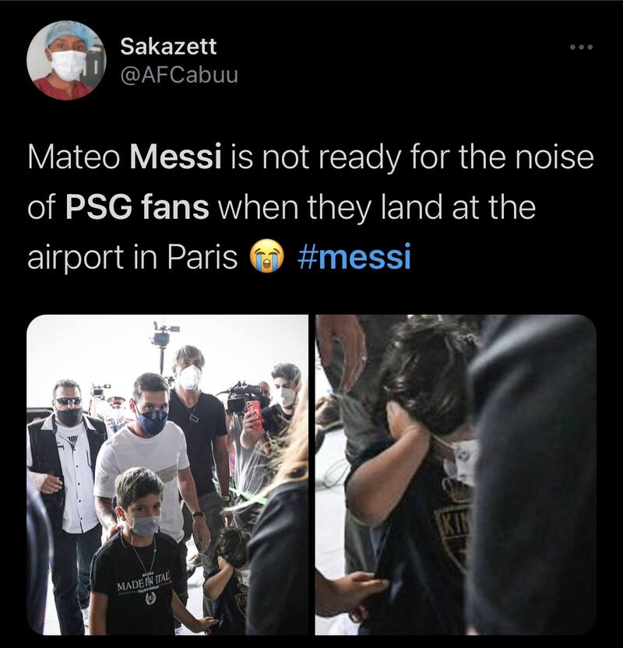Click the blue face mask on white-shirt man
This screenshot has height=648, width=623.
point(152,420)
